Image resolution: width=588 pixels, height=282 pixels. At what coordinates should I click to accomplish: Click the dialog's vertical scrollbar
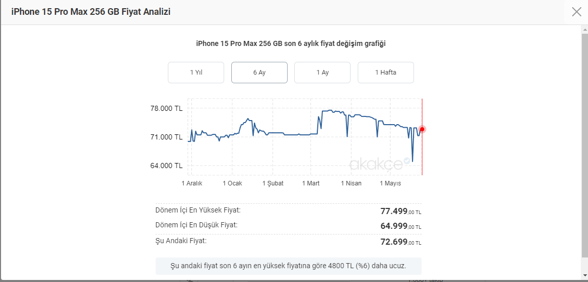tap(584, 145)
